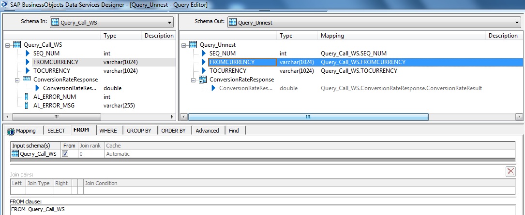Toggle the From checkbox for Query_Call_WS
This screenshot has width=525, height=215.
click(x=65, y=154)
